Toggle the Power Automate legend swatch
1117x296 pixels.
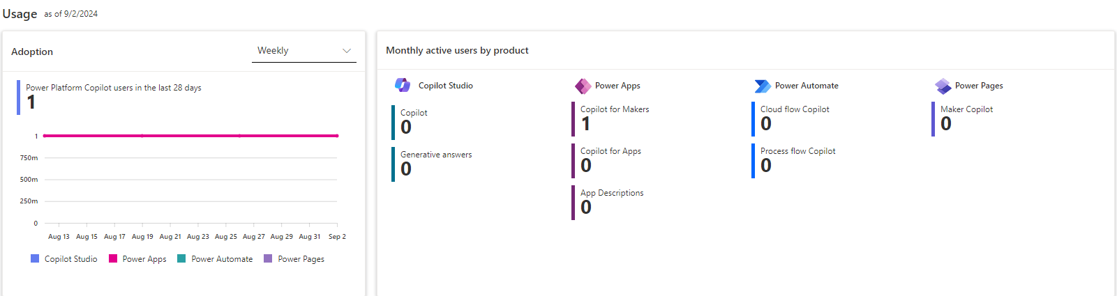tap(181, 258)
